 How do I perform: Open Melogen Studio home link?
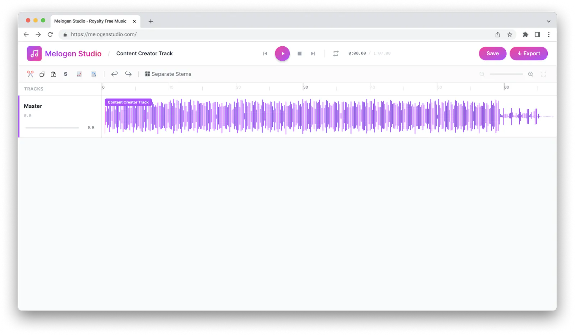(x=73, y=53)
